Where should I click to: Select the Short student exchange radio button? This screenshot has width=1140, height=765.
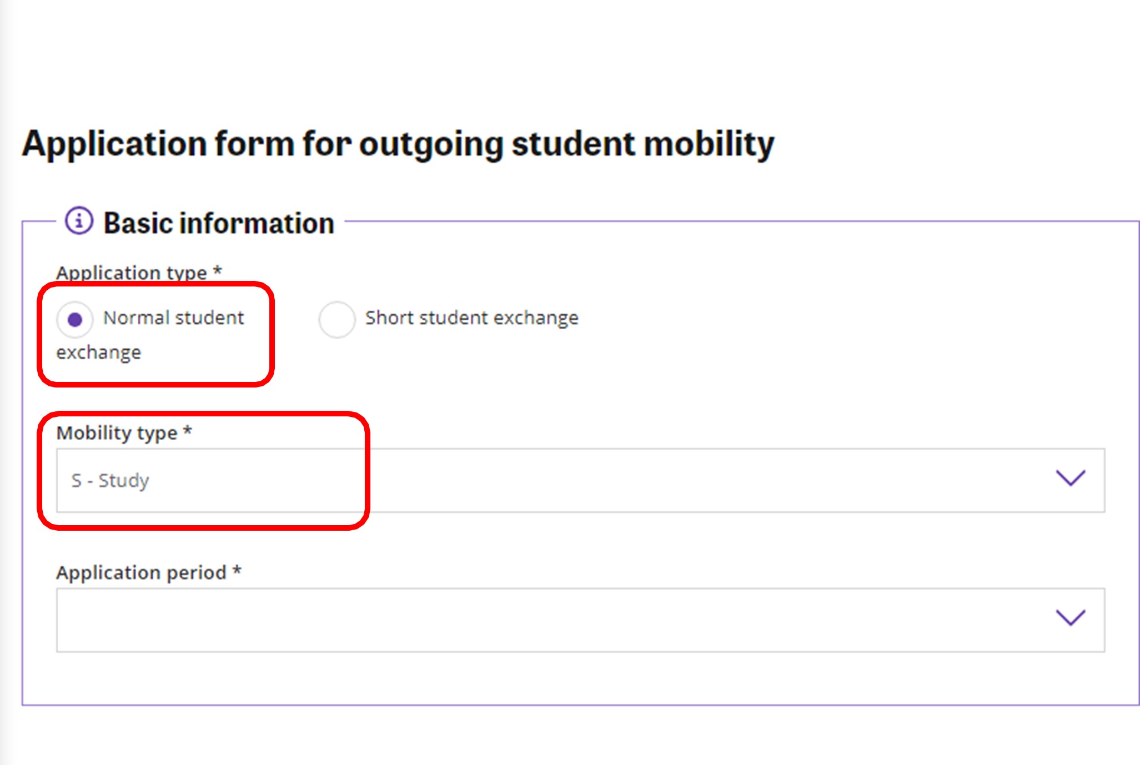point(337,319)
